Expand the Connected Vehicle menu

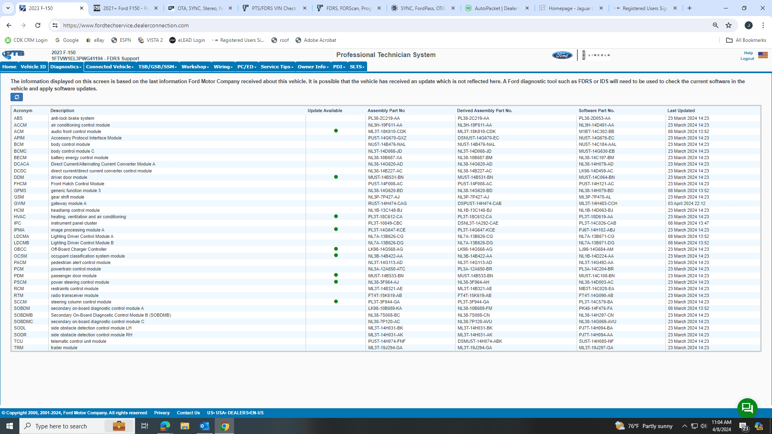(110, 67)
